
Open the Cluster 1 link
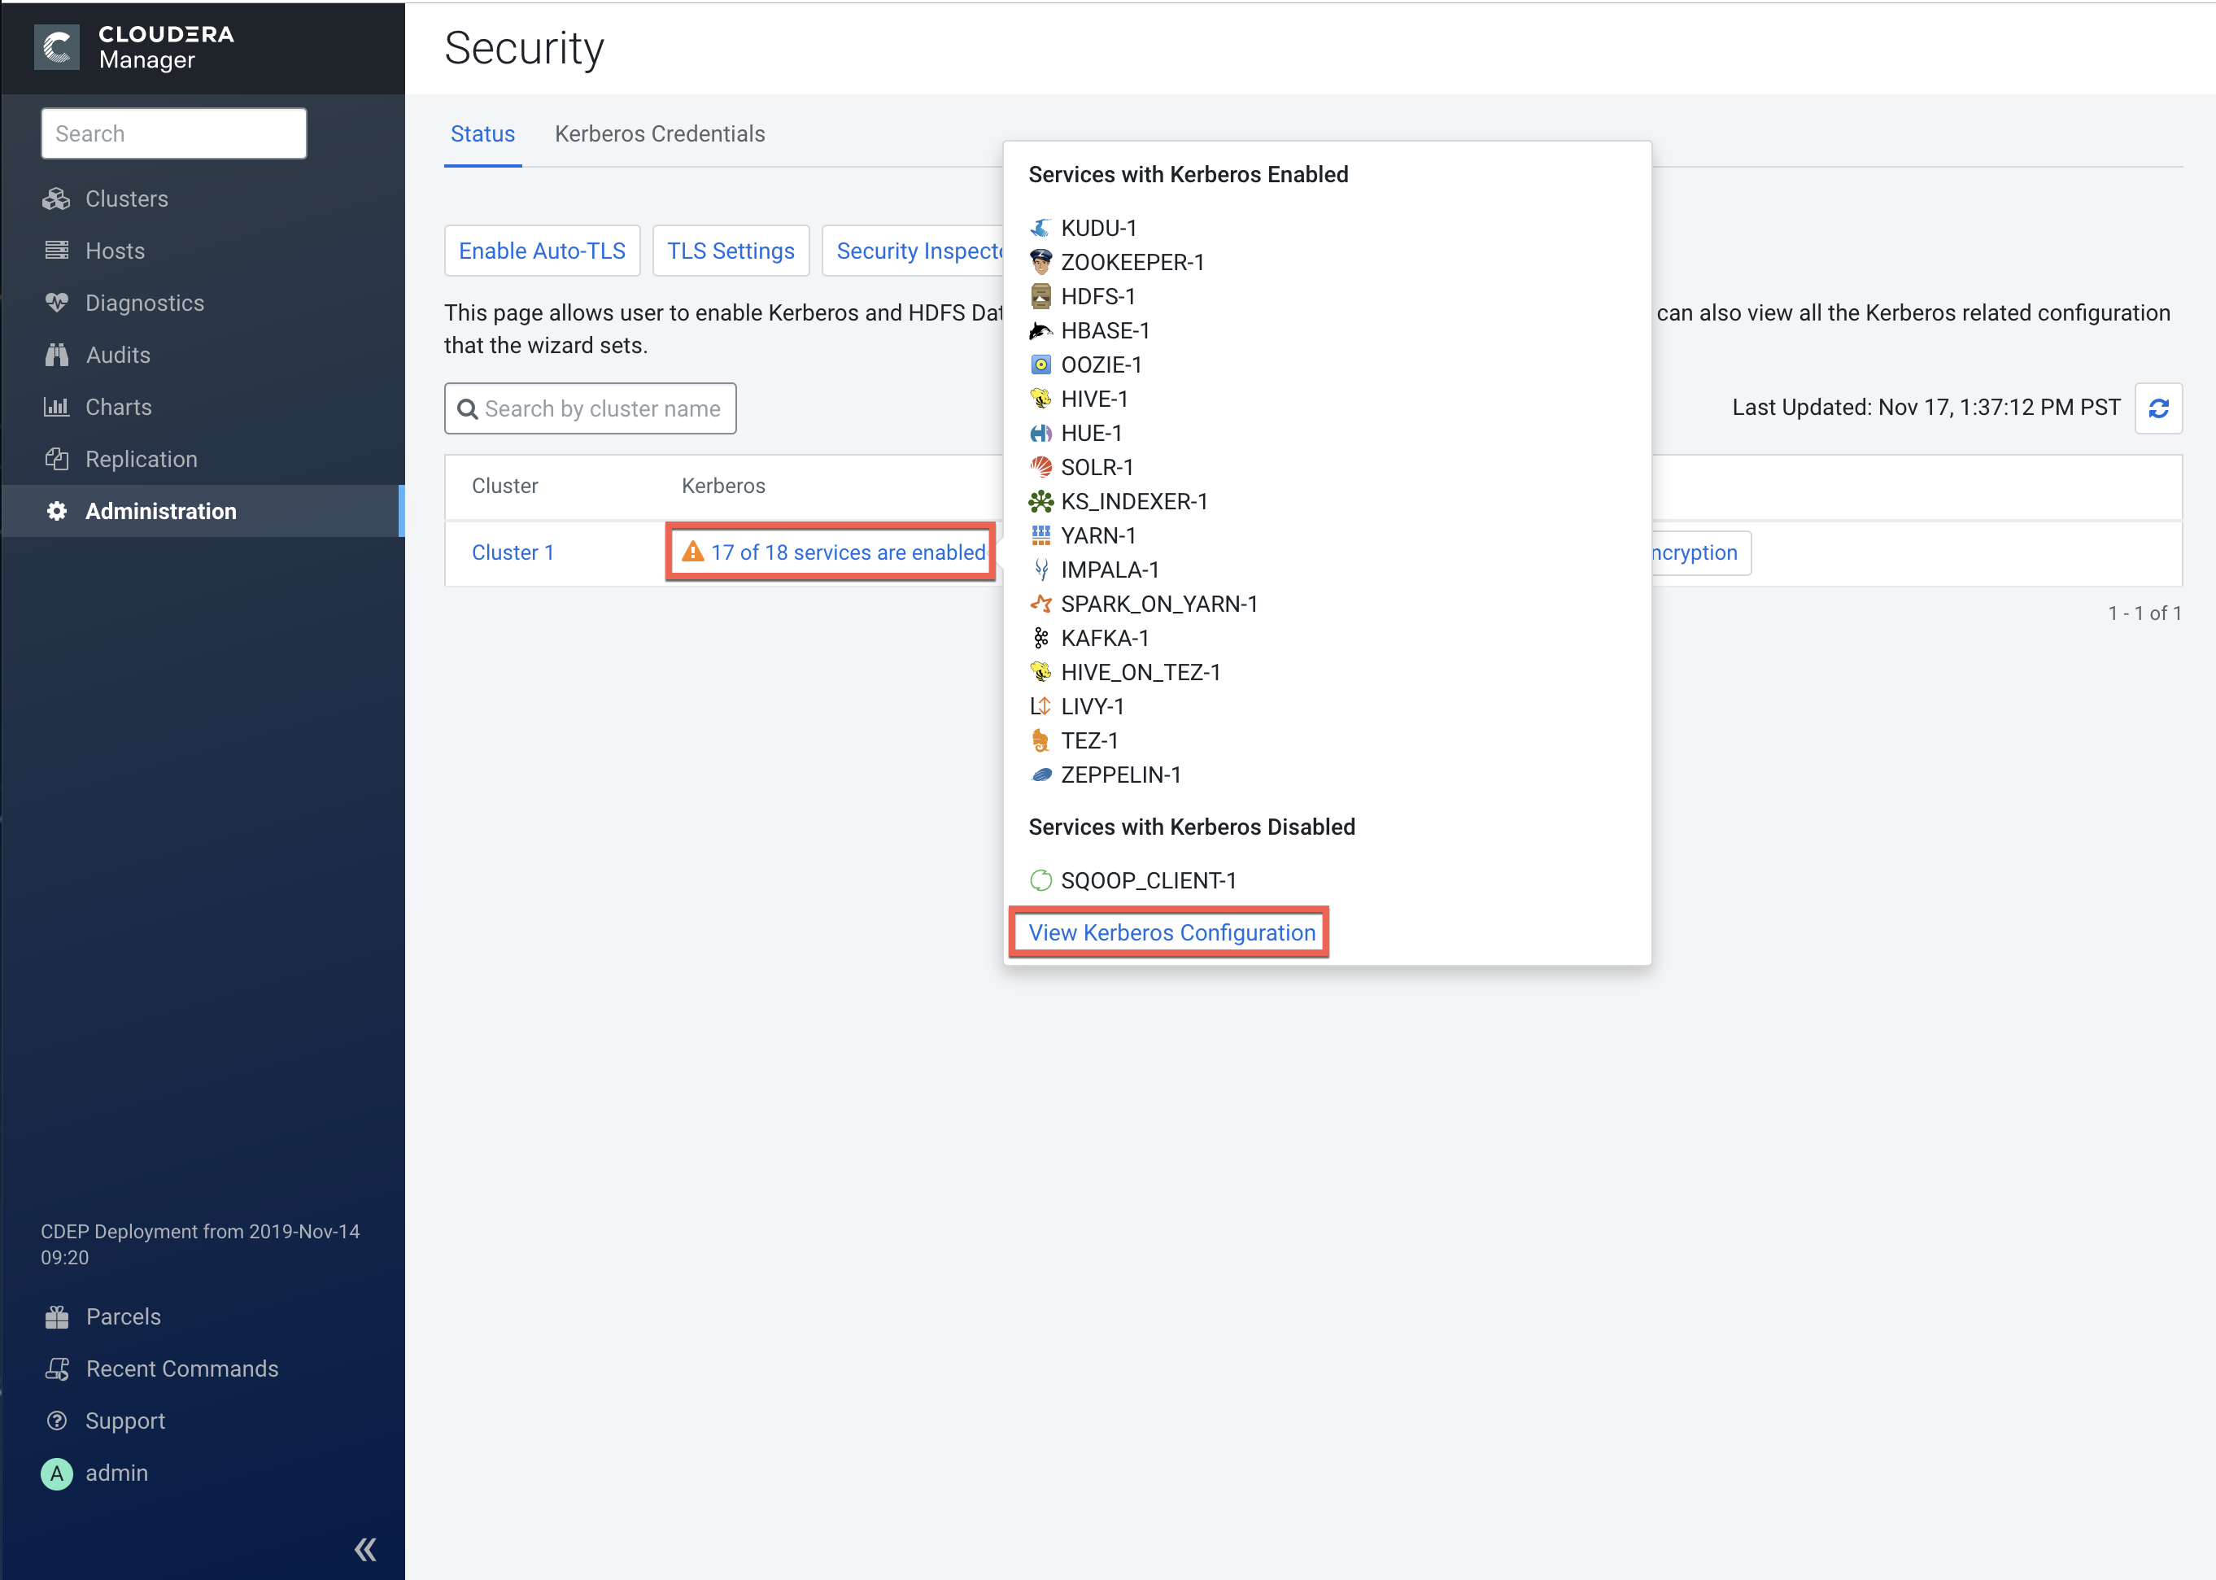pos(513,552)
